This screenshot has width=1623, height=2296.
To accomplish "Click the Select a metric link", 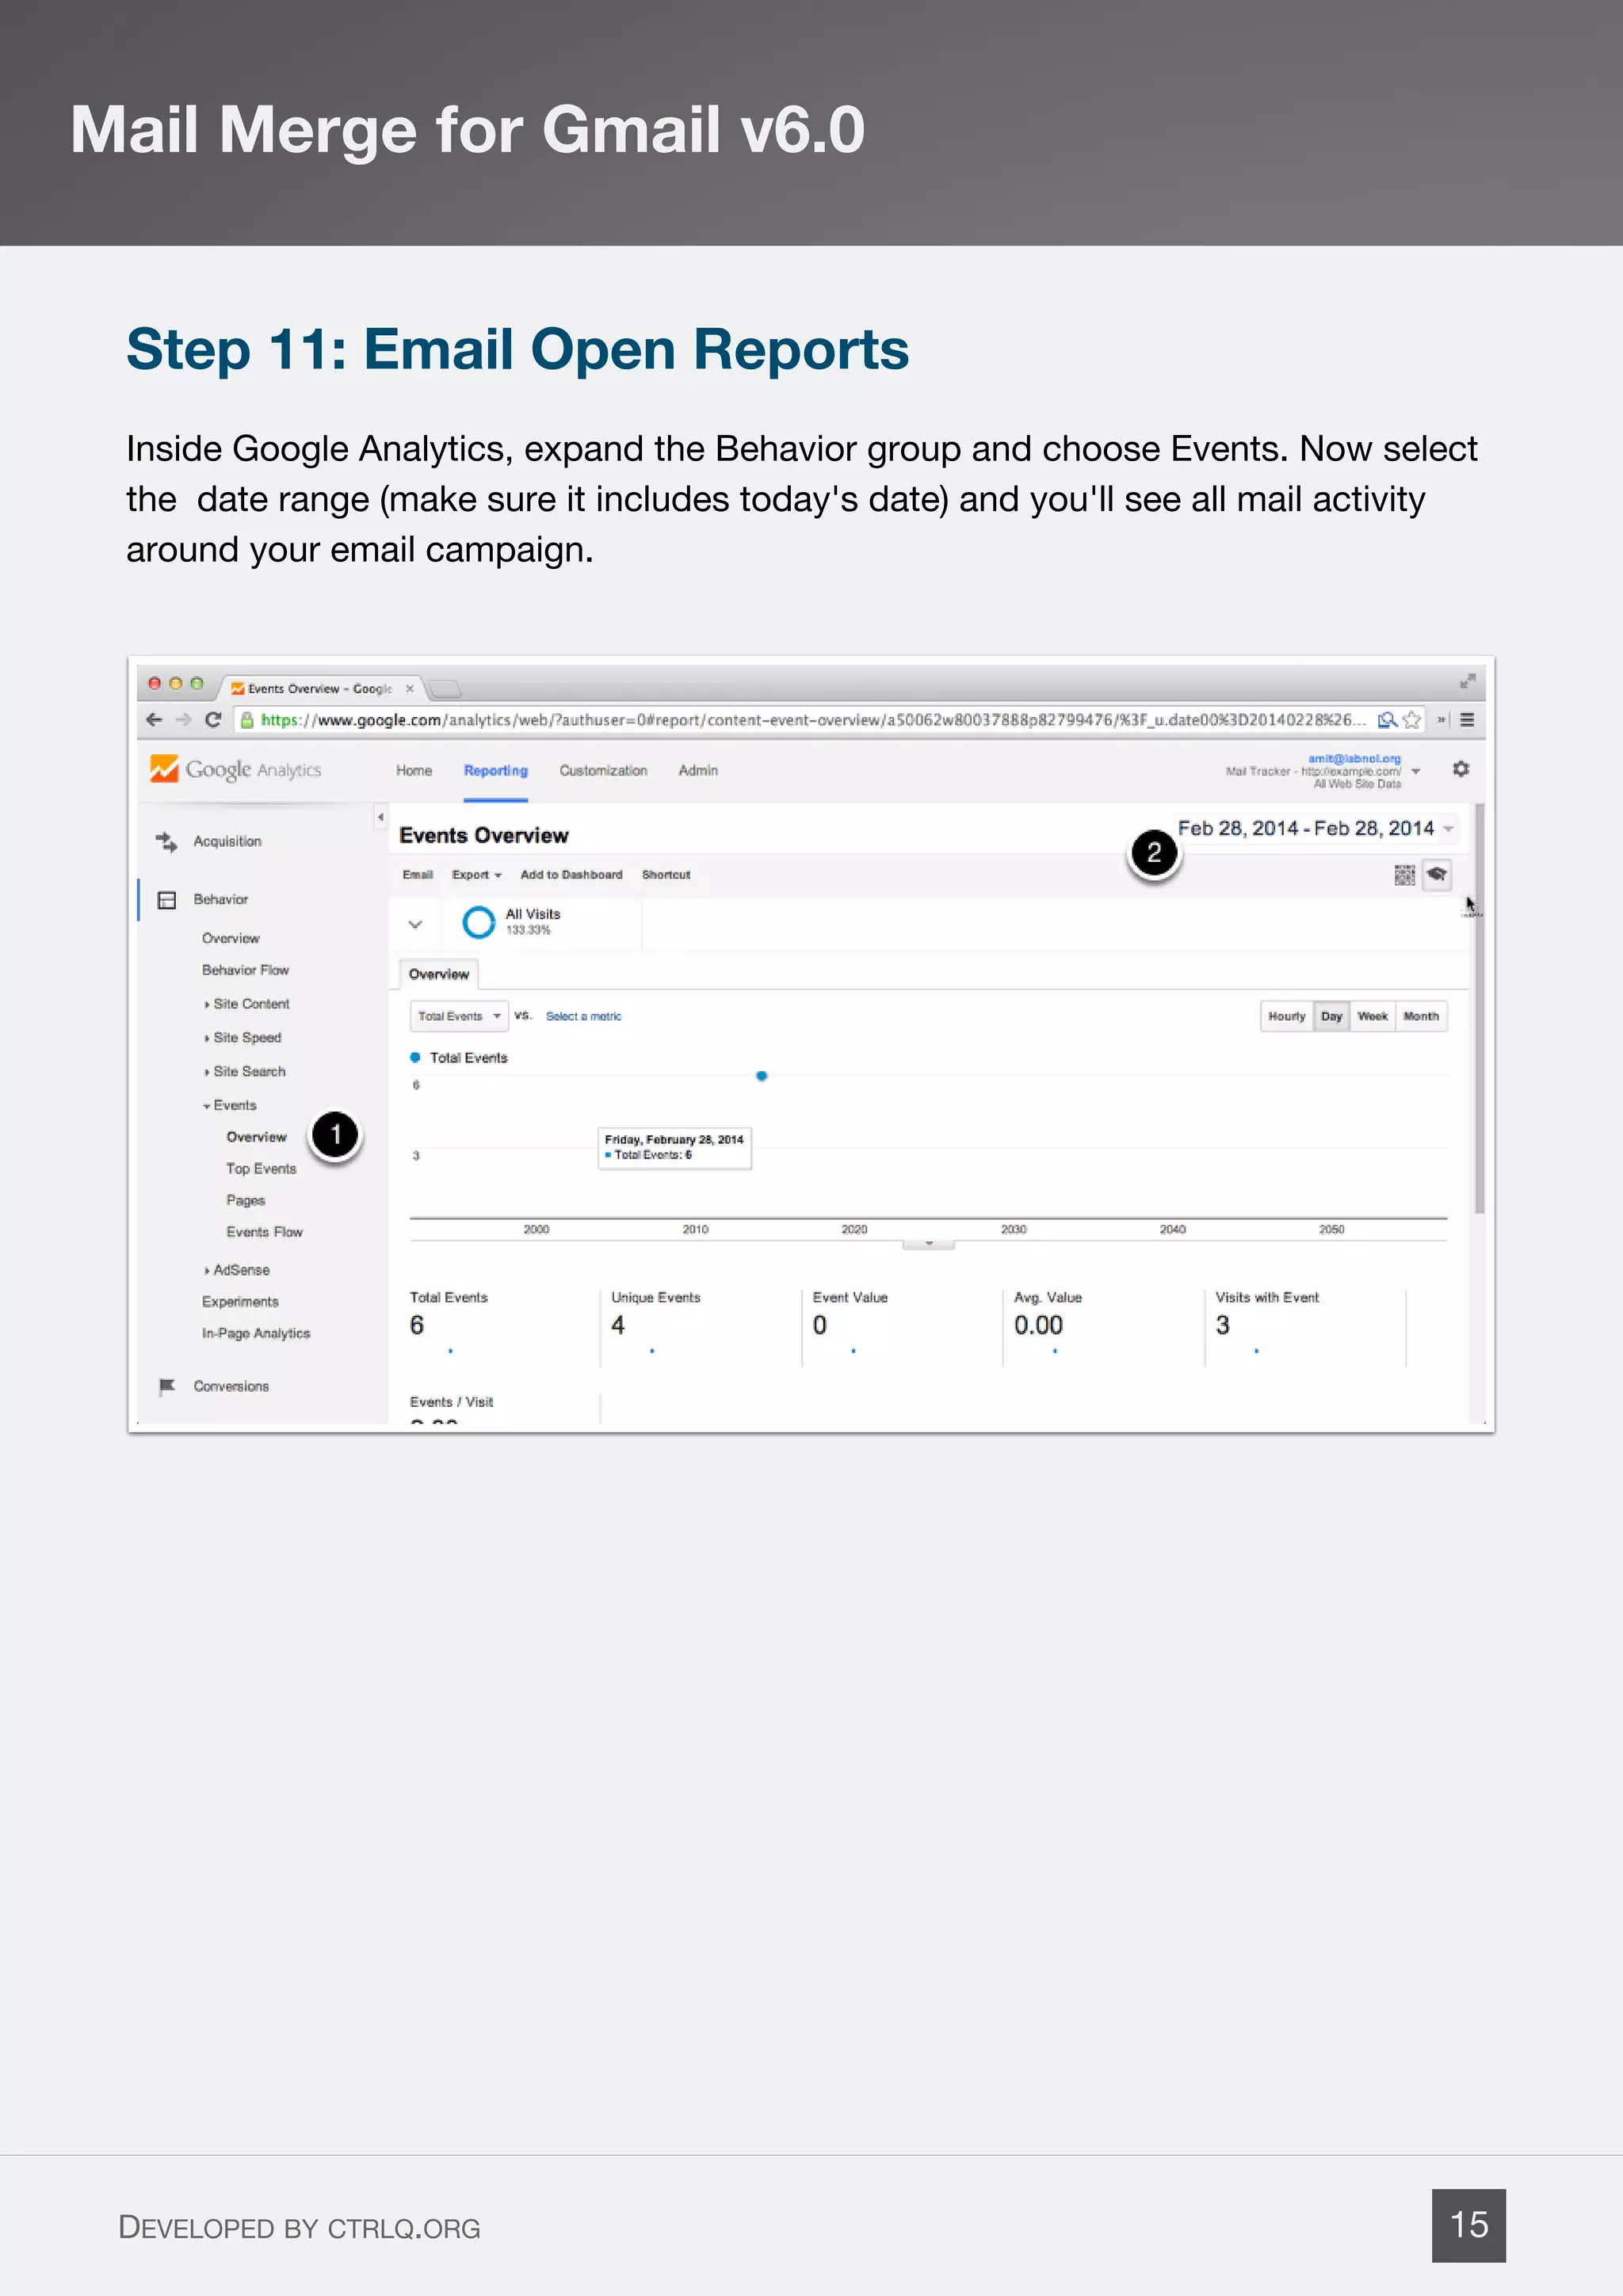I will pyautogui.click(x=584, y=1016).
